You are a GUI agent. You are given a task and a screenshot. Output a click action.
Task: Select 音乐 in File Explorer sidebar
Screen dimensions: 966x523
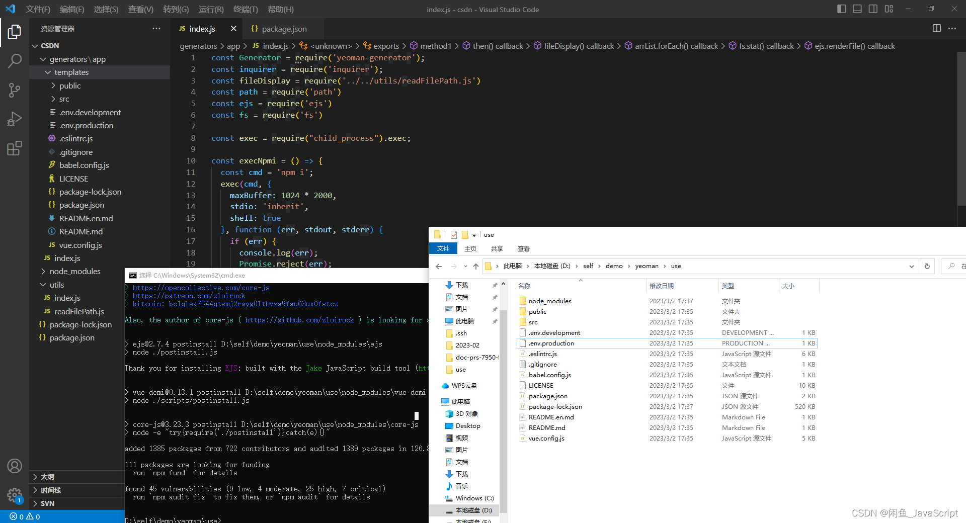[457, 486]
